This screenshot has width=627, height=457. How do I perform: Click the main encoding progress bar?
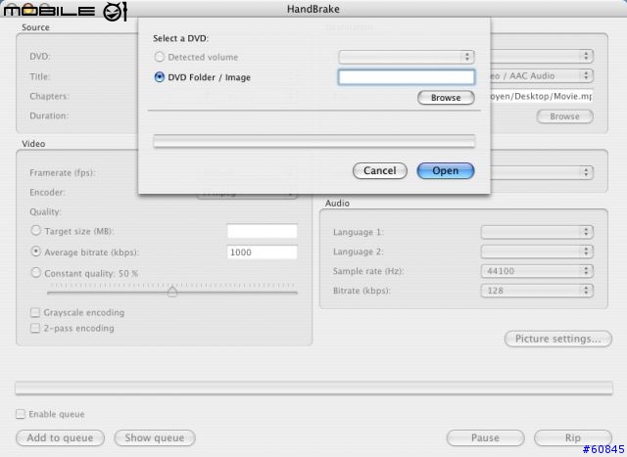tap(313, 388)
